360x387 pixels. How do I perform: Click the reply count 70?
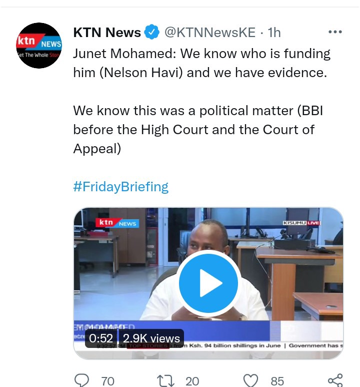[x=108, y=381]
